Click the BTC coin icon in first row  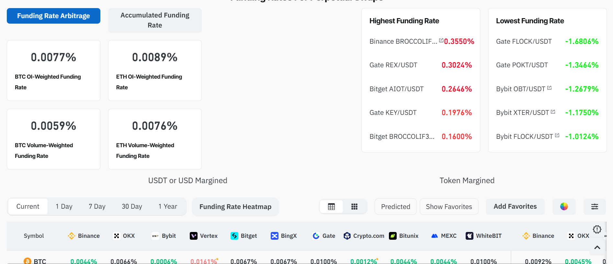coord(28,261)
